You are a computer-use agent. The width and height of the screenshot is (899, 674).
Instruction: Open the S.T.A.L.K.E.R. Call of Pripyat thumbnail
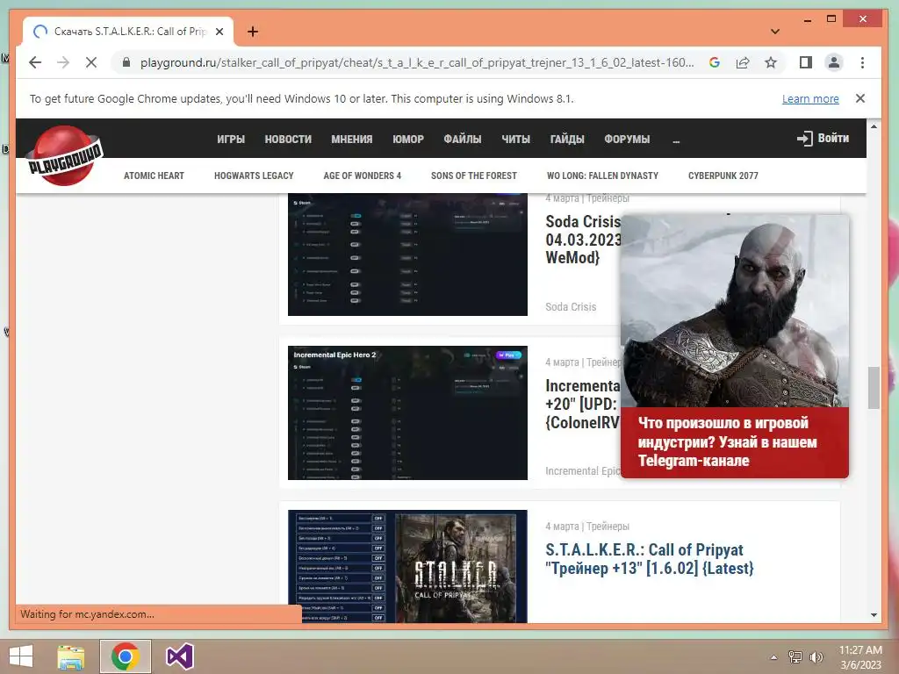click(407, 566)
